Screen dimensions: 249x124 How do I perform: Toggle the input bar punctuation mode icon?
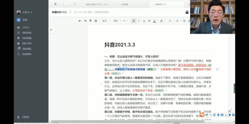click(211, 115)
